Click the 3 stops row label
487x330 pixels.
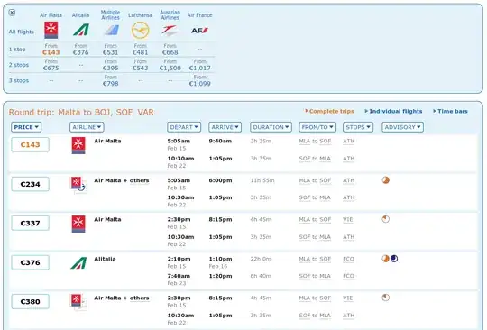click(19, 80)
